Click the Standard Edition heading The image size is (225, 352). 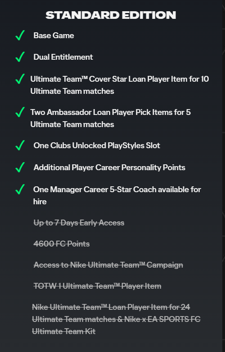tap(111, 15)
